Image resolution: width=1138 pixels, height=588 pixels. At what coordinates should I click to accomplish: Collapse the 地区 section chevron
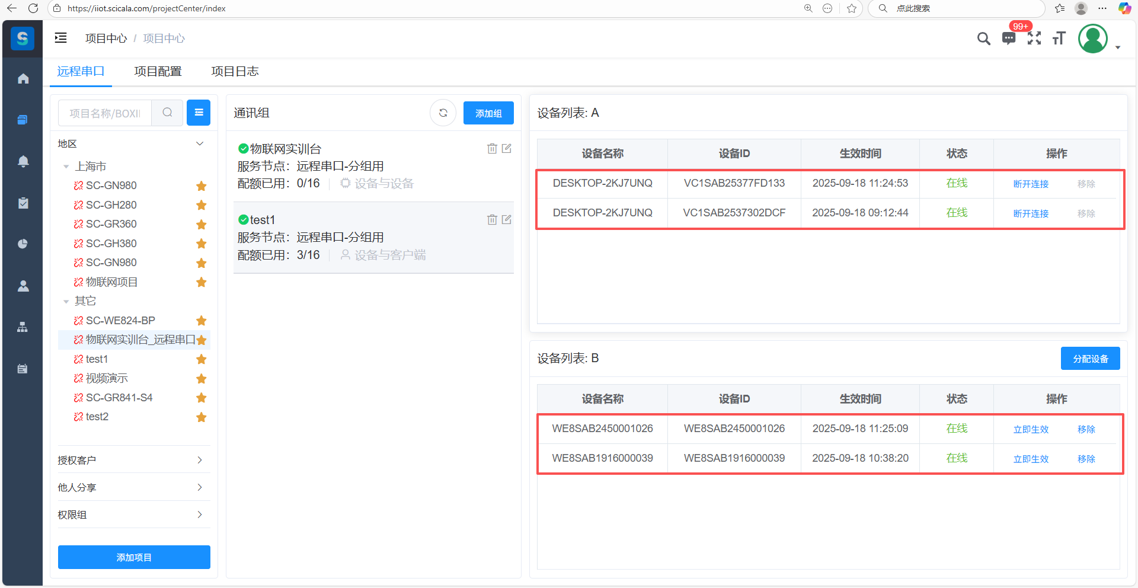pos(200,144)
